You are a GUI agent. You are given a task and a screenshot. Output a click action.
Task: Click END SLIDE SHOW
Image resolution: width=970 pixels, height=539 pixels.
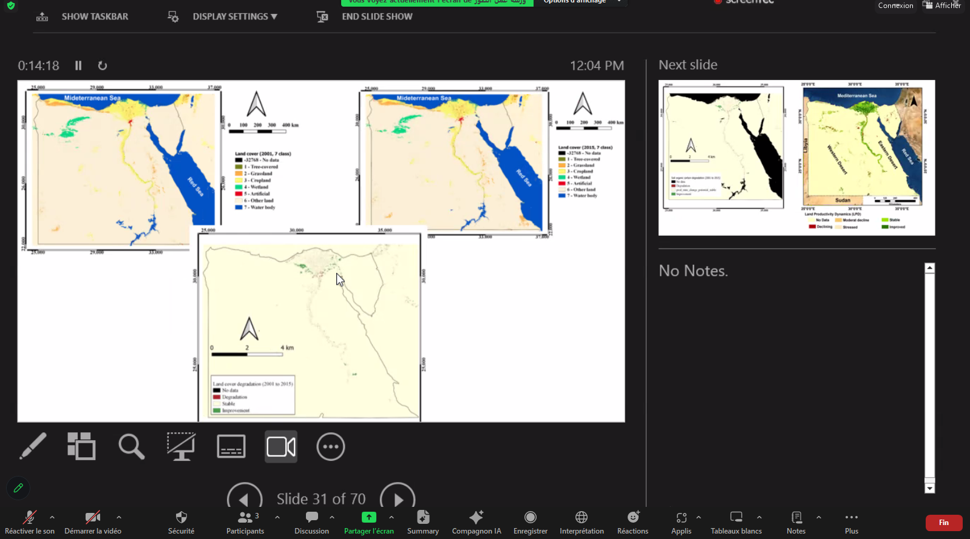tap(365, 17)
